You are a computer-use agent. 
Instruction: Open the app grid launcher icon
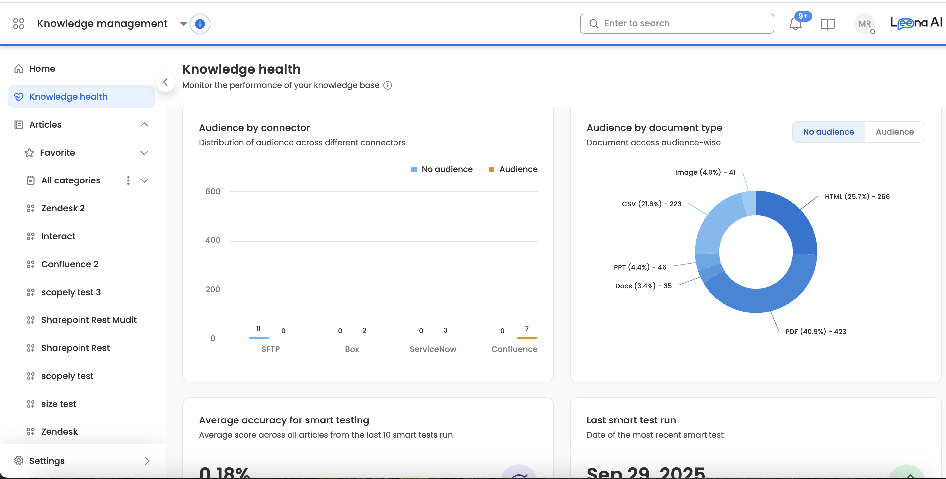click(x=18, y=24)
